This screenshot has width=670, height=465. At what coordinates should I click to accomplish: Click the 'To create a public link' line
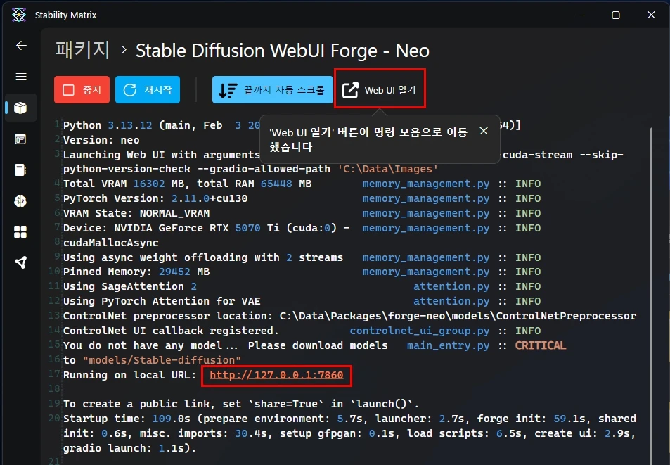click(x=241, y=404)
